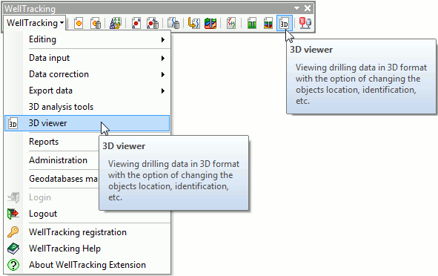Click the red marker with database cylinder icon
The width and height of the screenshot is (438, 276).
click(x=305, y=23)
